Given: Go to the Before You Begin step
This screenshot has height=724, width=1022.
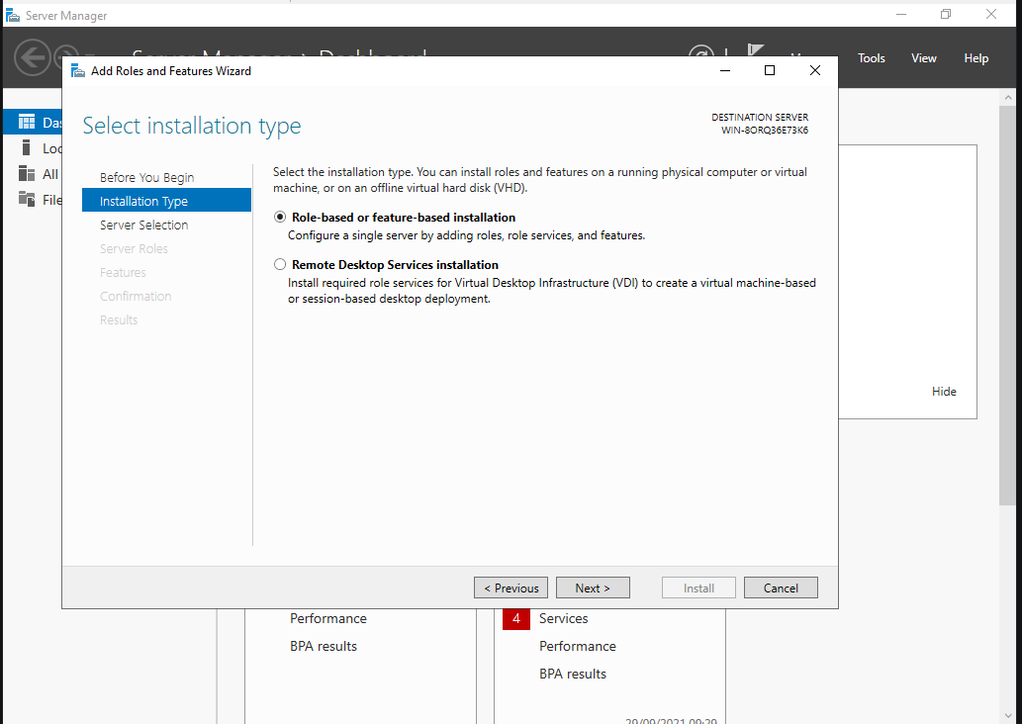Looking at the screenshot, I should coord(146,177).
